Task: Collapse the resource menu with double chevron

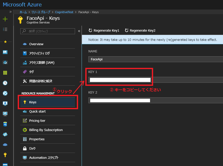Action: [79, 31]
